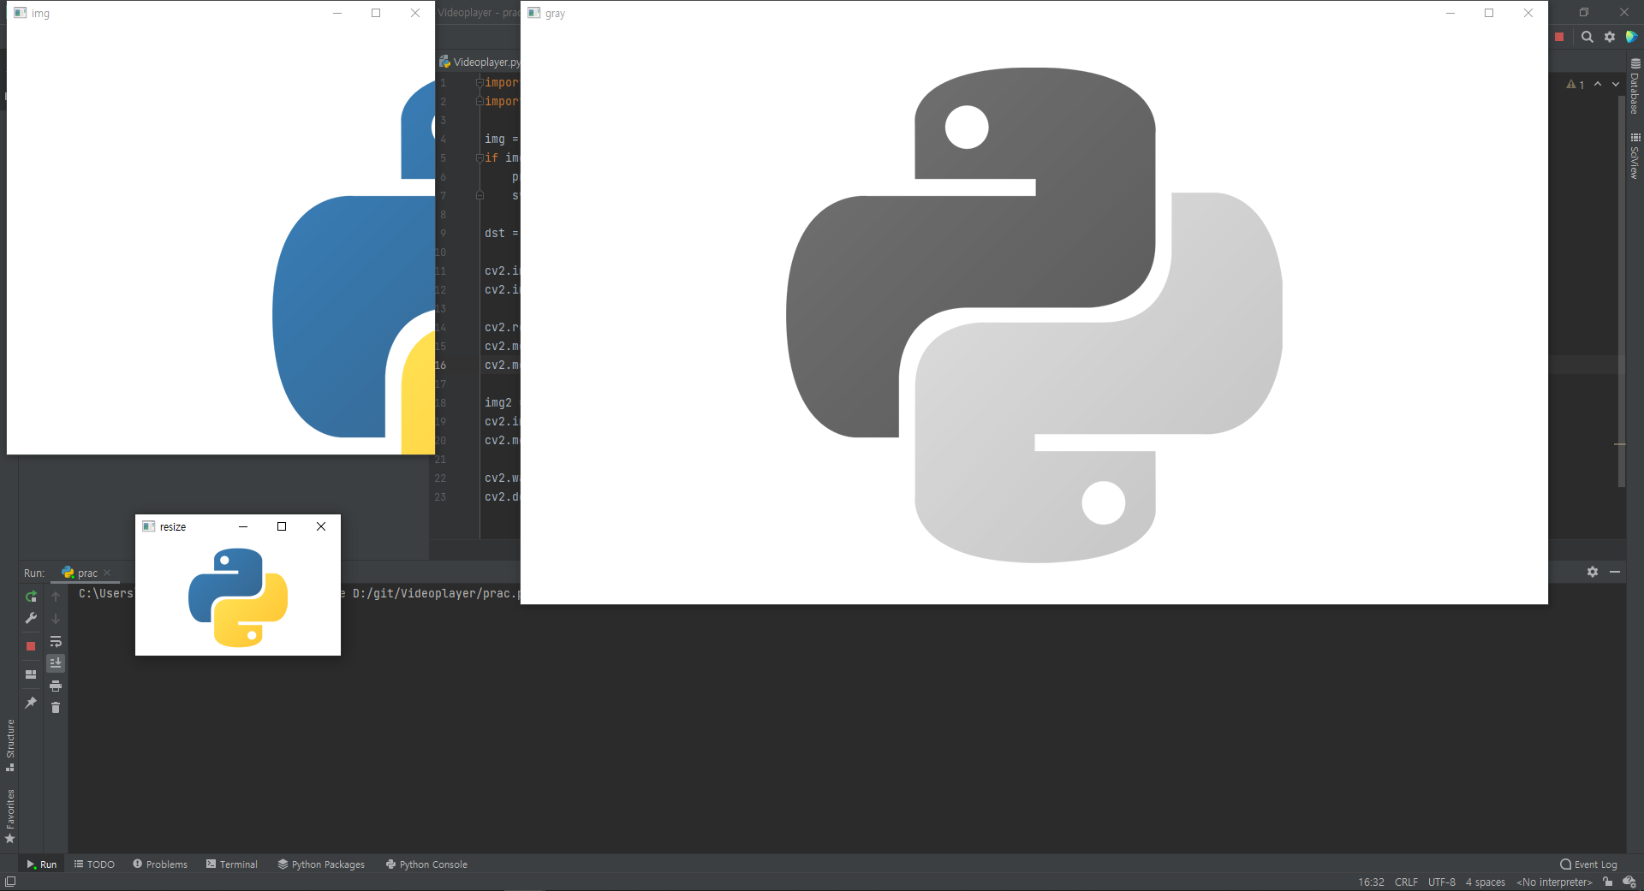Screen dimensions: 1644x891
Task: Close the gray window
Action: [1528, 13]
